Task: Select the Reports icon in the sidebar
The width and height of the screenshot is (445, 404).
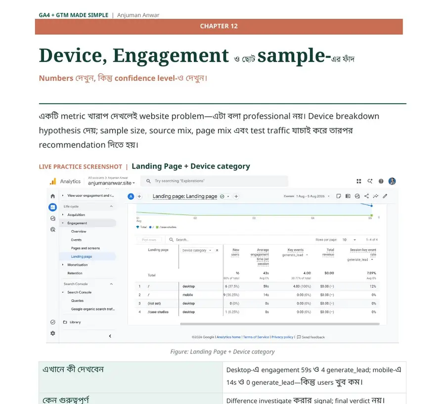Action: point(52,207)
